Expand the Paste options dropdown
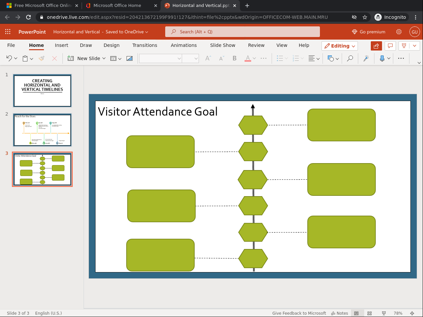Image resolution: width=423 pixels, height=317 pixels. [31, 58]
